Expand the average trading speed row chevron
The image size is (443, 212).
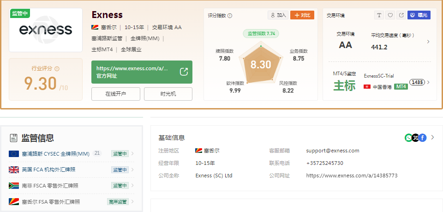(x=428, y=42)
